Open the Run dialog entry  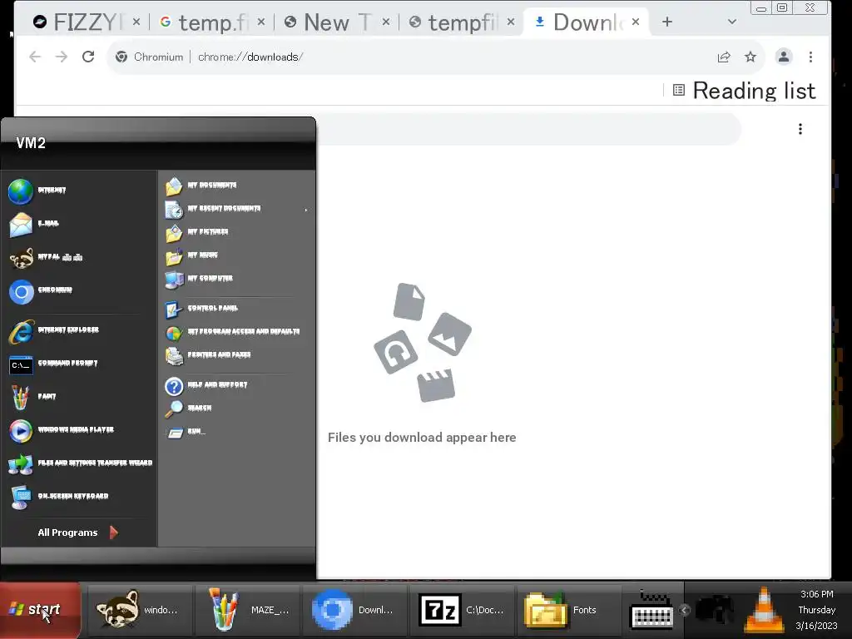(186, 433)
